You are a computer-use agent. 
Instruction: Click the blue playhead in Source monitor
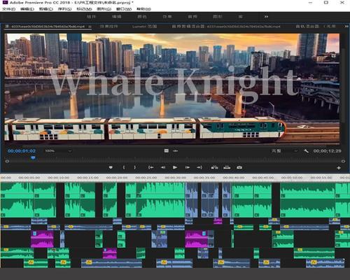point(33,157)
